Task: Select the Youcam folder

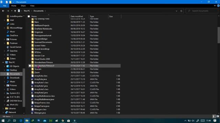Action: point(38,69)
